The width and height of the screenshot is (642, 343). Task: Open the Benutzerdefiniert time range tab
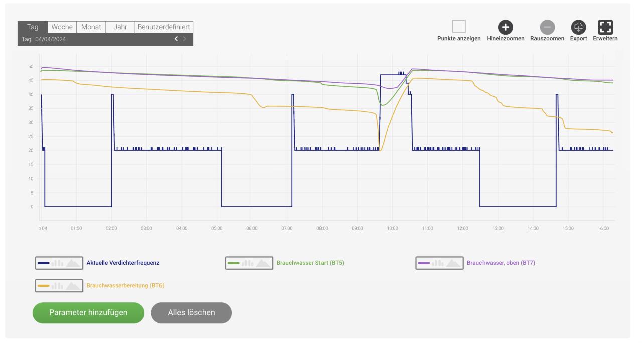pos(164,27)
